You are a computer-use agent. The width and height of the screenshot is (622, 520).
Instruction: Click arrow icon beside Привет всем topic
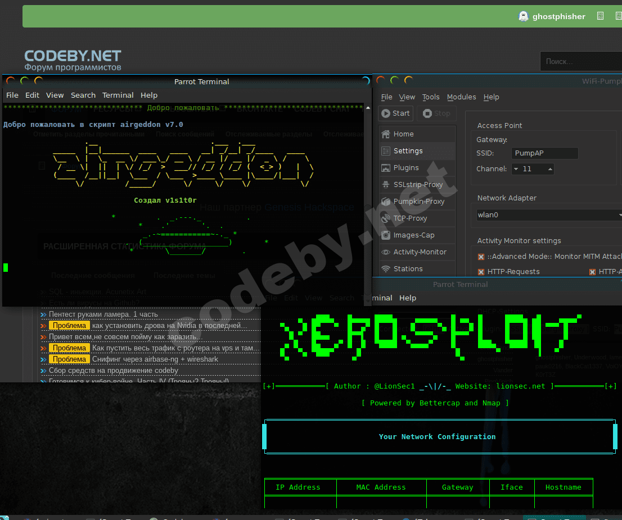[43, 337]
